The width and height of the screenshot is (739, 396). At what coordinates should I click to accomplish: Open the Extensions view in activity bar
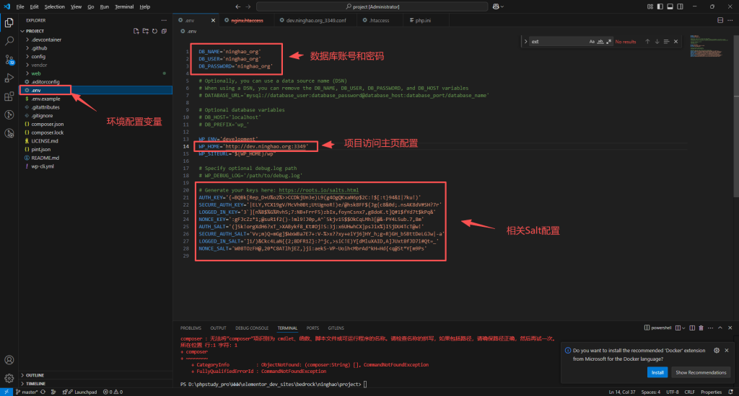(x=9, y=95)
